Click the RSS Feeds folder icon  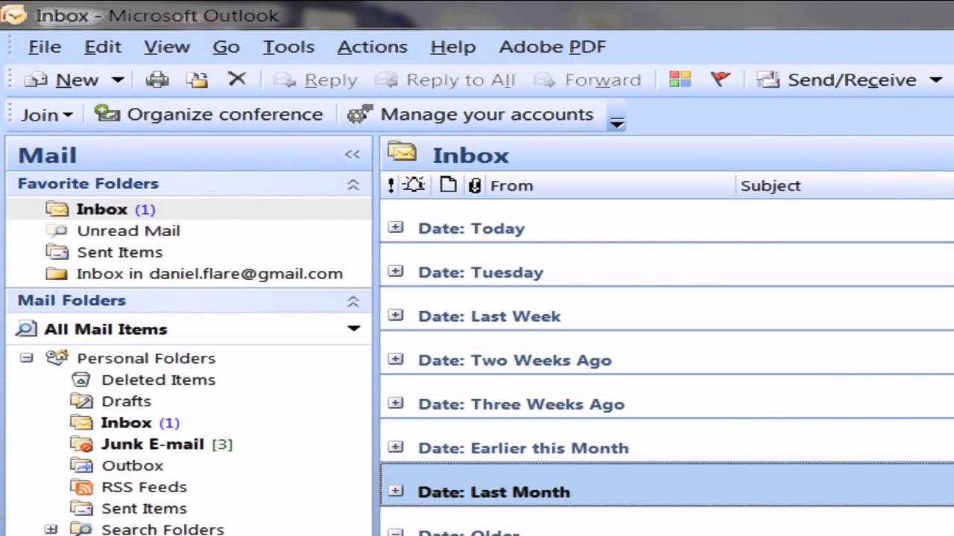pos(80,488)
